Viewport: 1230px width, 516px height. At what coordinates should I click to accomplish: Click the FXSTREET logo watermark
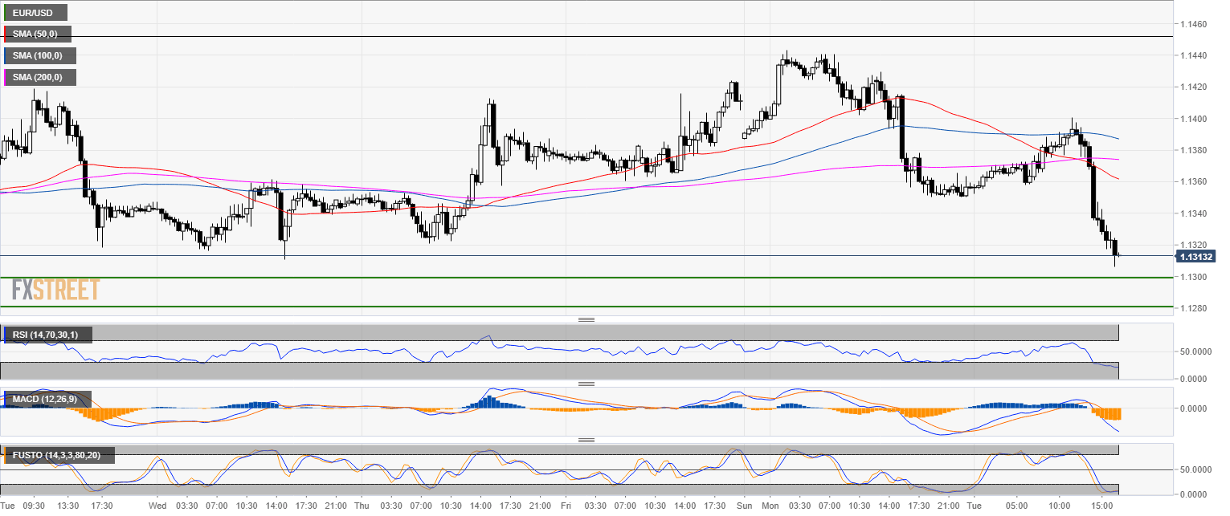coord(55,289)
